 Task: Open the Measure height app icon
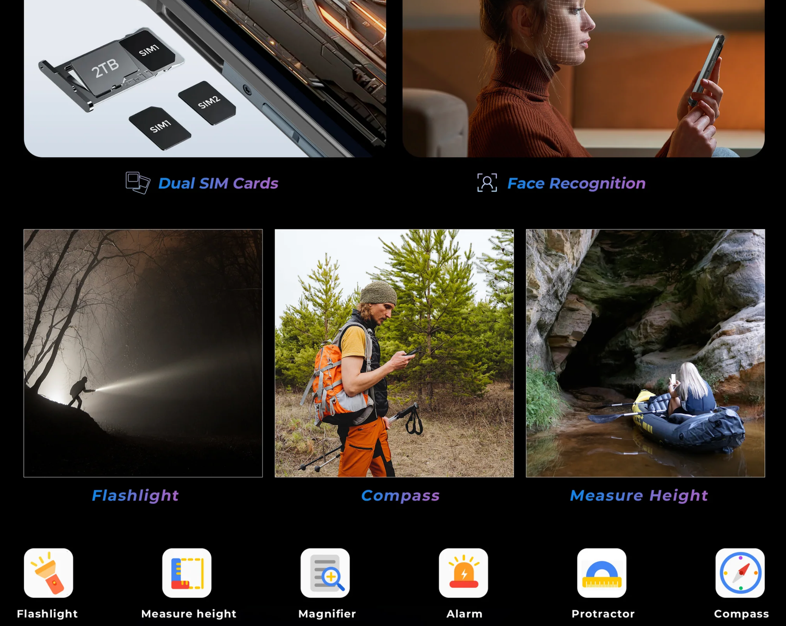point(187,573)
